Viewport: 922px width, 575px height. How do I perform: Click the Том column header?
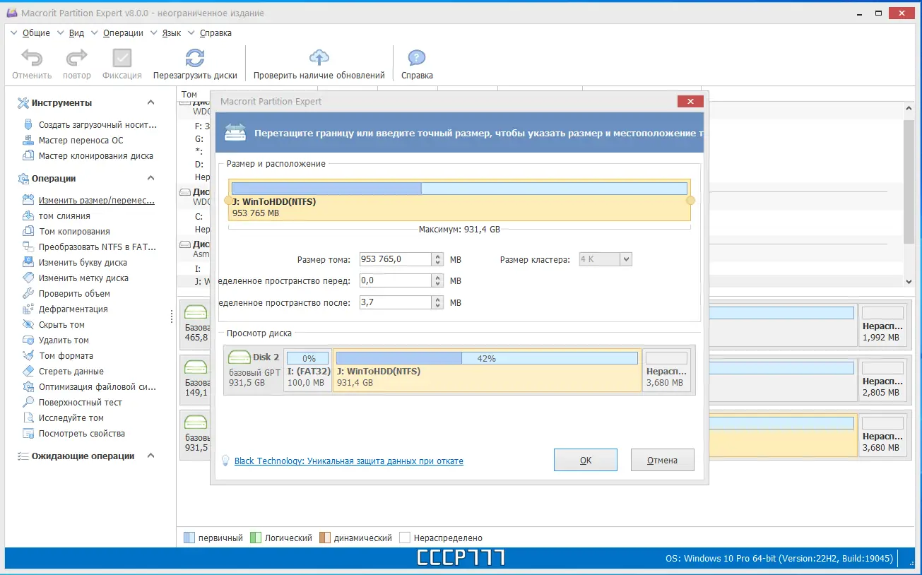[189, 95]
